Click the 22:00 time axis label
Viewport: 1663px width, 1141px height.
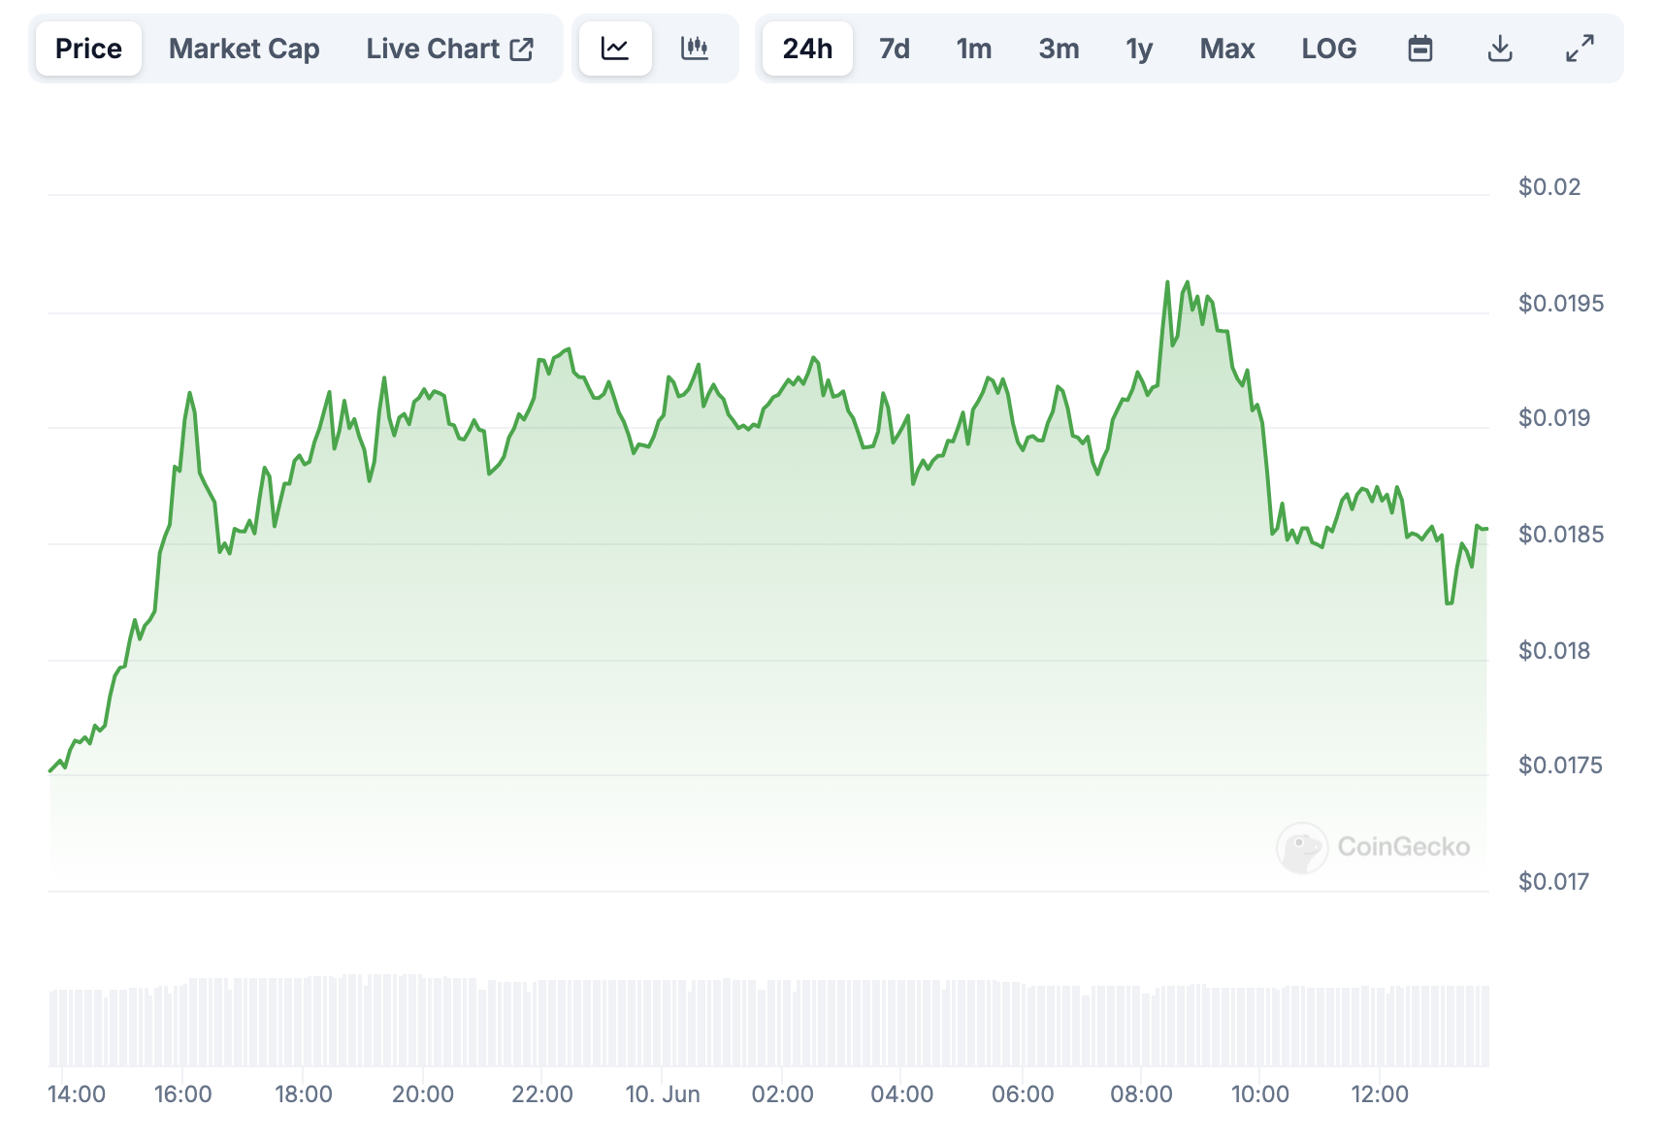(x=542, y=1094)
